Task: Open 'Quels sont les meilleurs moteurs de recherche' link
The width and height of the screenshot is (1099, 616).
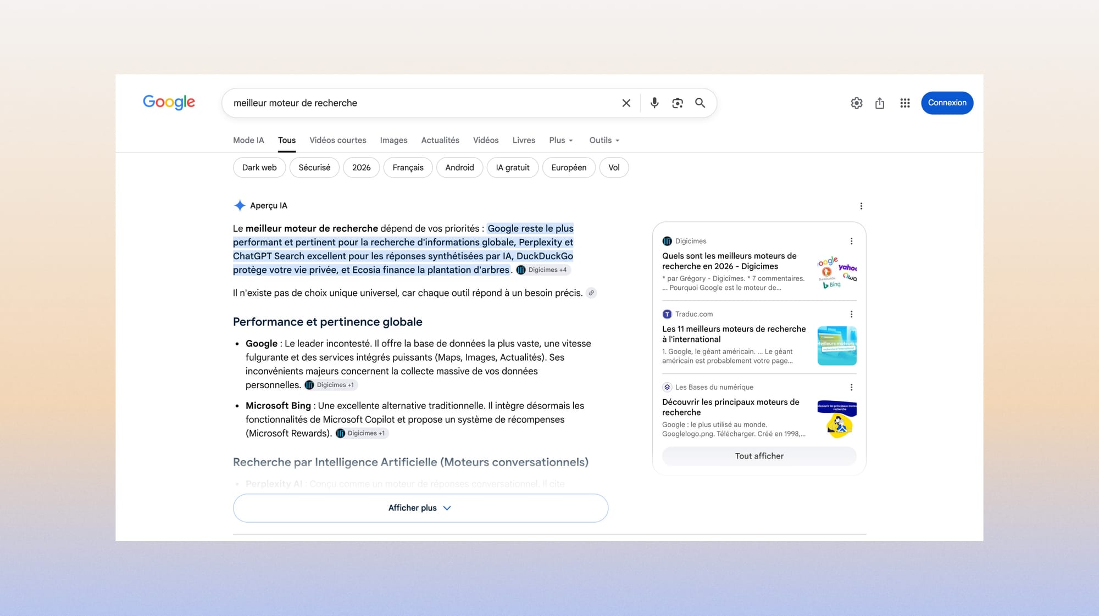Action: [x=729, y=261]
